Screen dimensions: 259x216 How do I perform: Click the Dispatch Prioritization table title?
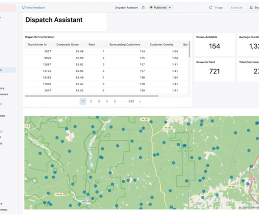pyautogui.click(x=40, y=37)
